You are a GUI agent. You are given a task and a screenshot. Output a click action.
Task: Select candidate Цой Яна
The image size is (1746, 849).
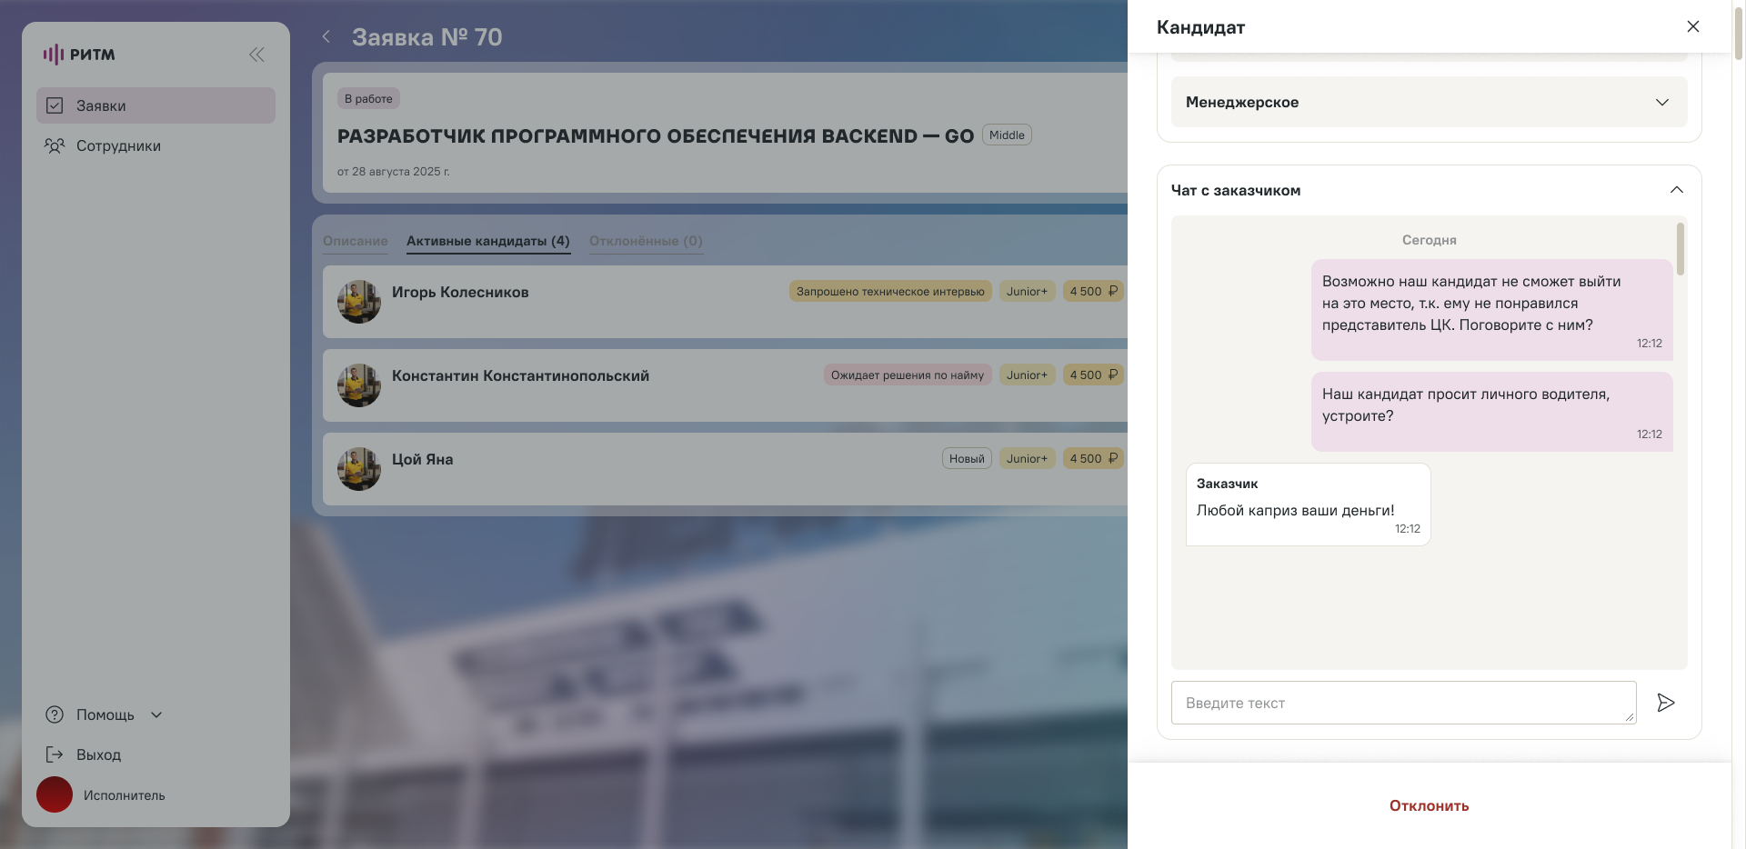coord(424,459)
